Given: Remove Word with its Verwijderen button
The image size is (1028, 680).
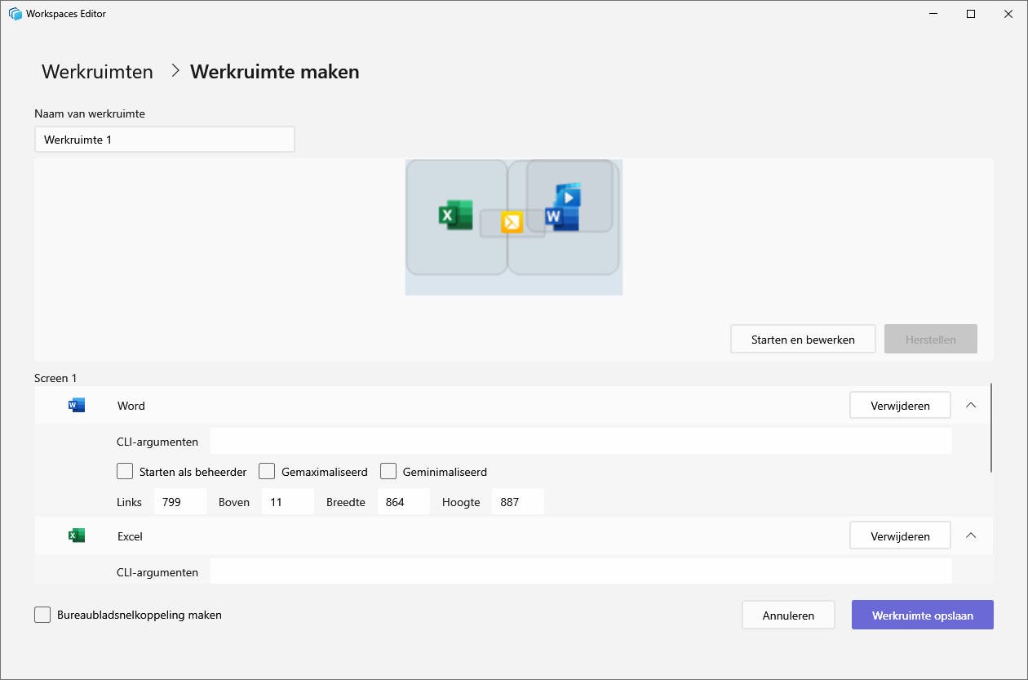Looking at the screenshot, I should pos(900,405).
